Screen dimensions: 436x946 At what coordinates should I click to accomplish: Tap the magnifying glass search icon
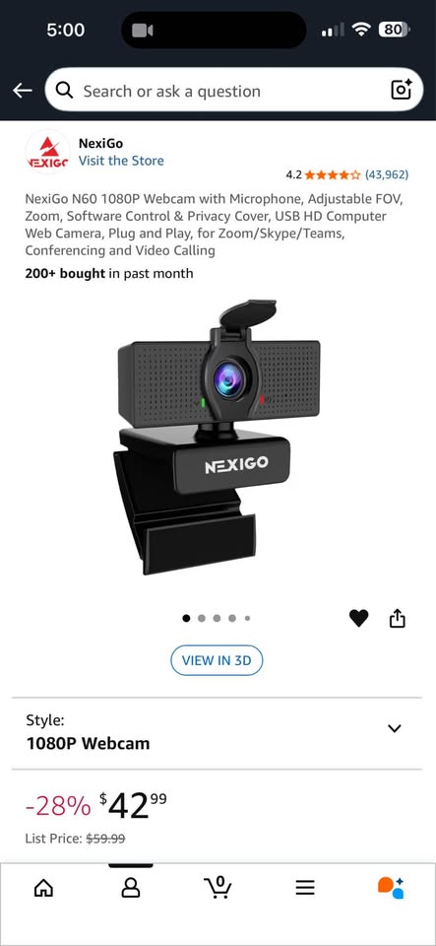click(64, 91)
